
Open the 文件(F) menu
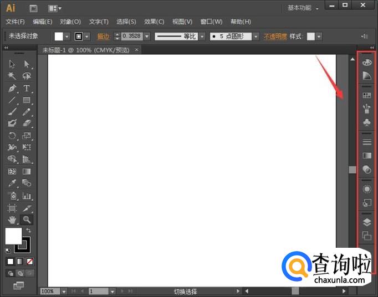(15, 22)
